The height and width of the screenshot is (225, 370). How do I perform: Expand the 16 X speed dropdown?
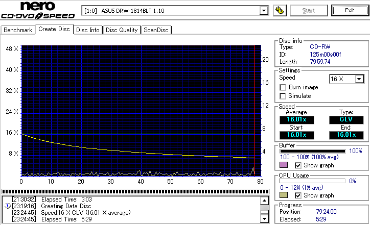click(359, 79)
